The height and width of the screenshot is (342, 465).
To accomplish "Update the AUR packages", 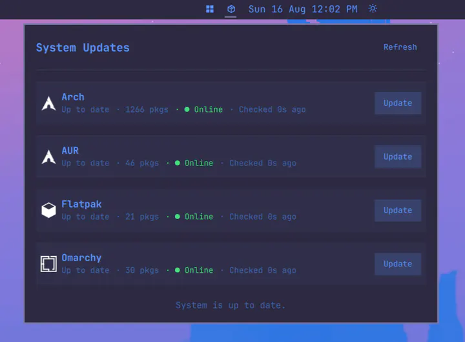I will coord(398,156).
